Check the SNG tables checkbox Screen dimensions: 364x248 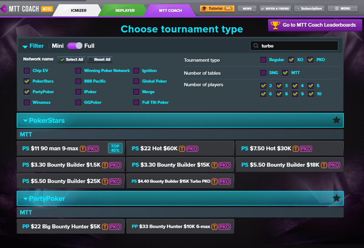coord(263,73)
